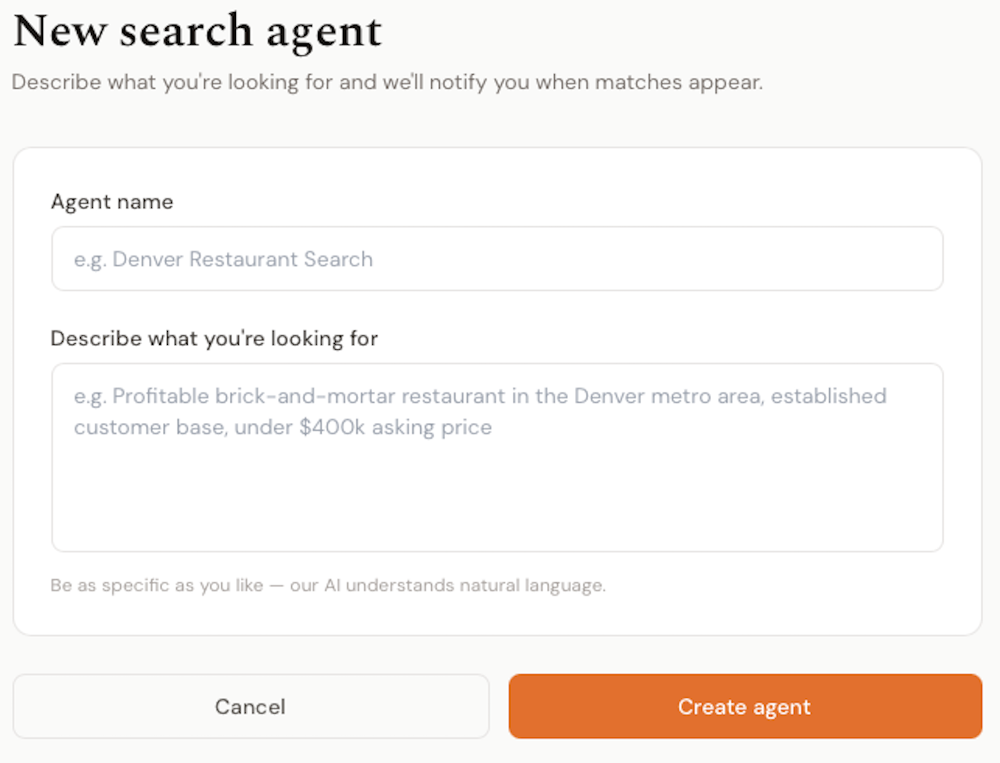This screenshot has height=763, width=1000.
Task: Click the subtitle about notifying when matches appear
Action: click(x=387, y=82)
